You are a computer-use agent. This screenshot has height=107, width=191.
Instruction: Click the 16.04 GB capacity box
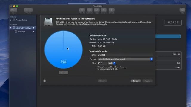point(173,23)
